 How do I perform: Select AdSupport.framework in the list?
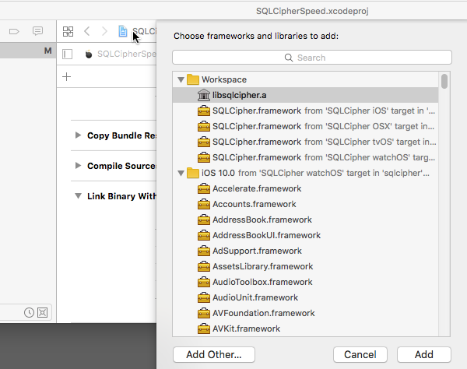pyautogui.click(x=305, y=251)
